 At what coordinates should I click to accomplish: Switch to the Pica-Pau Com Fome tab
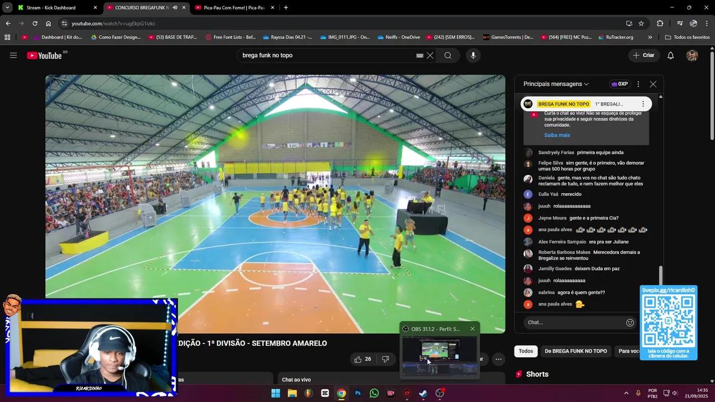coord(235,8)
